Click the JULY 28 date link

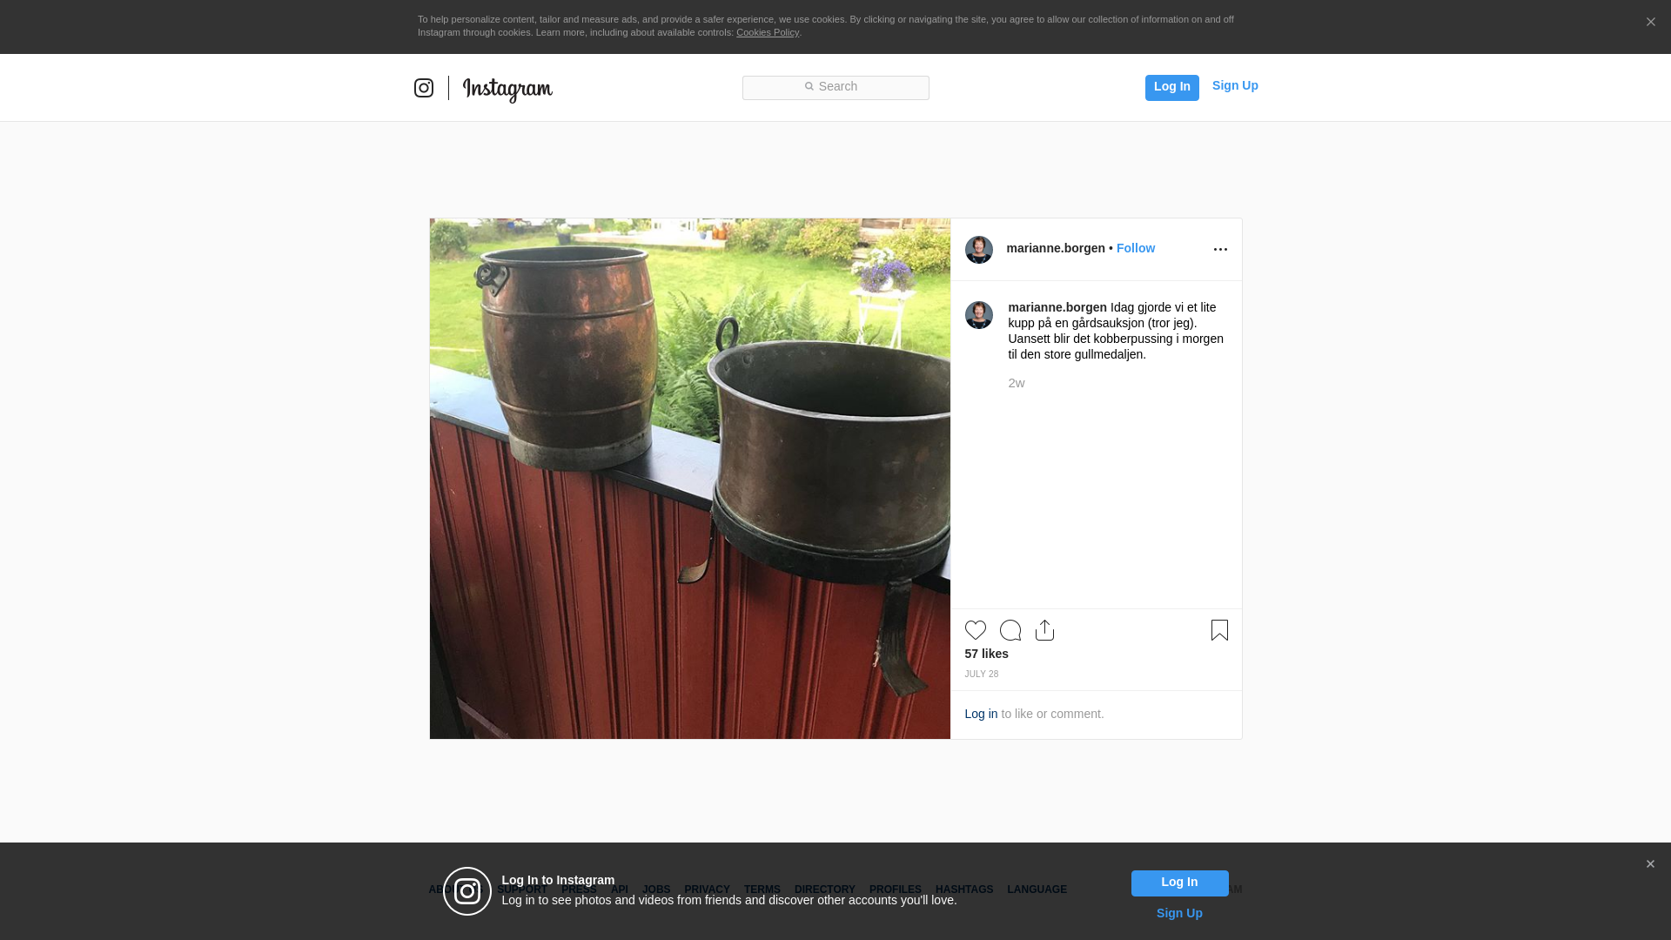tap(982, 675)
